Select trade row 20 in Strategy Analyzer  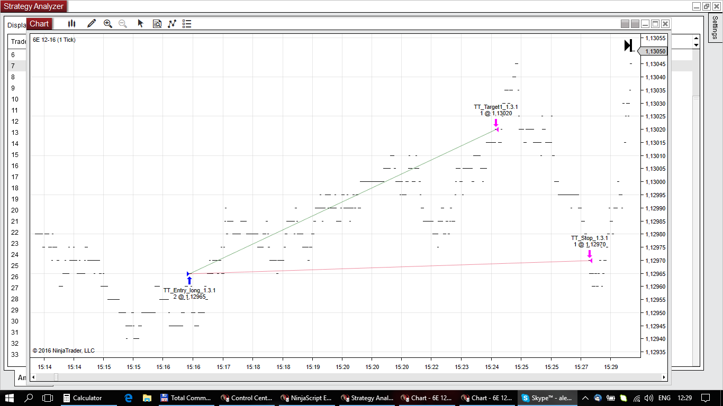[x=17, y=210]
